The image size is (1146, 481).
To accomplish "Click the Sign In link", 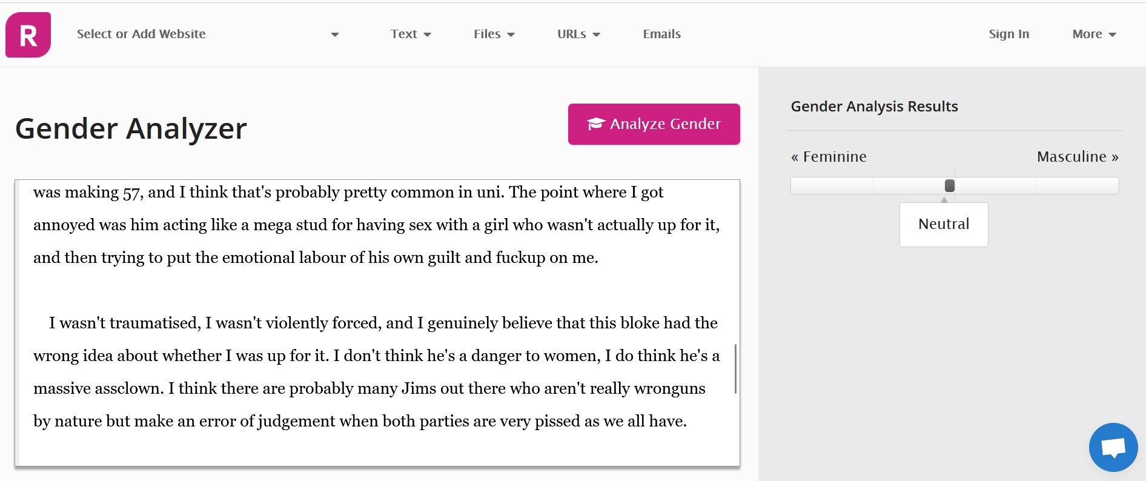I will pyautogui.click(x=1009, y=34).
